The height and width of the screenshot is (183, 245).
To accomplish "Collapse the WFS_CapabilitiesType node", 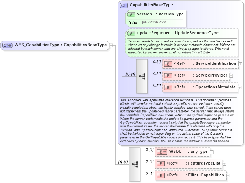I will [x=111, y=46].
